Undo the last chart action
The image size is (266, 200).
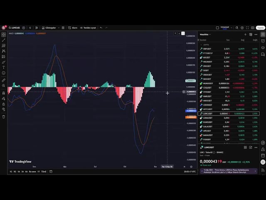[101, 28]
